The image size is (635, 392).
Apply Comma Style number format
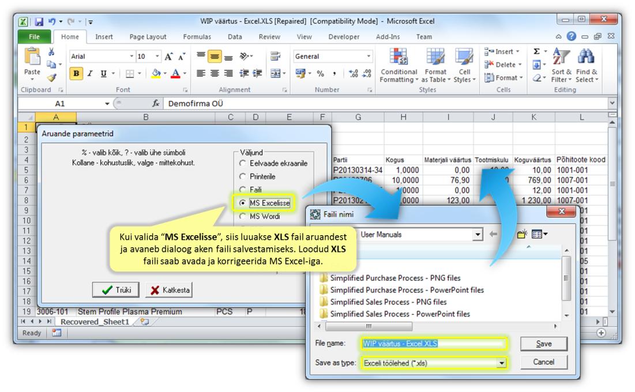(334, 73)
